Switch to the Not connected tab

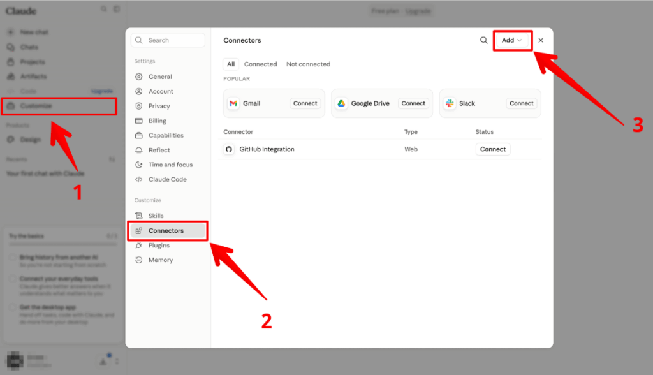pyautogui.click(x=308, y=64)
